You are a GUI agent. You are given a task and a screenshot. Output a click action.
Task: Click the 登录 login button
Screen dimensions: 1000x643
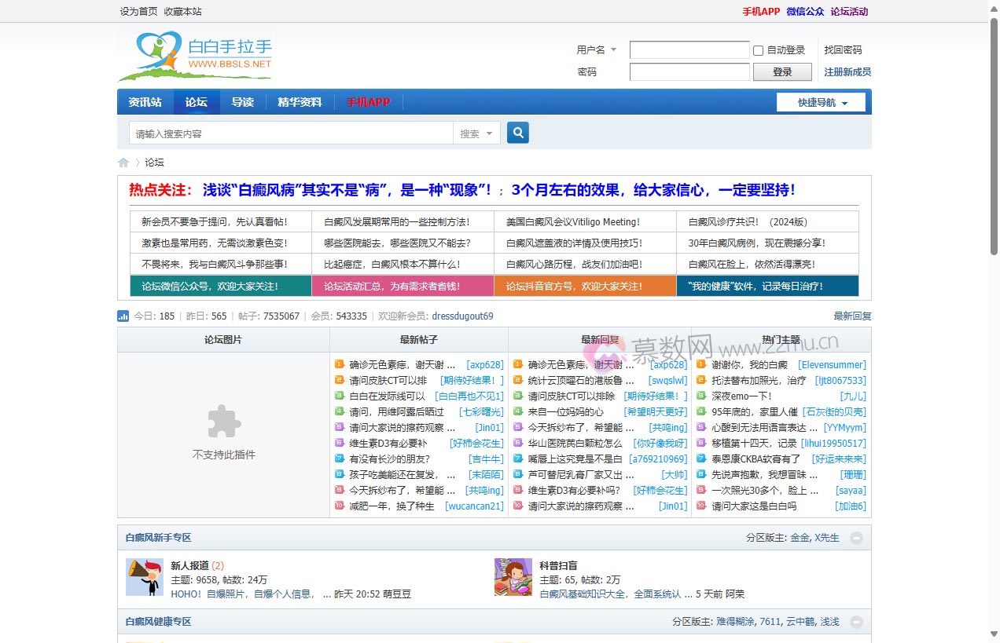click(x=782, y=71)
